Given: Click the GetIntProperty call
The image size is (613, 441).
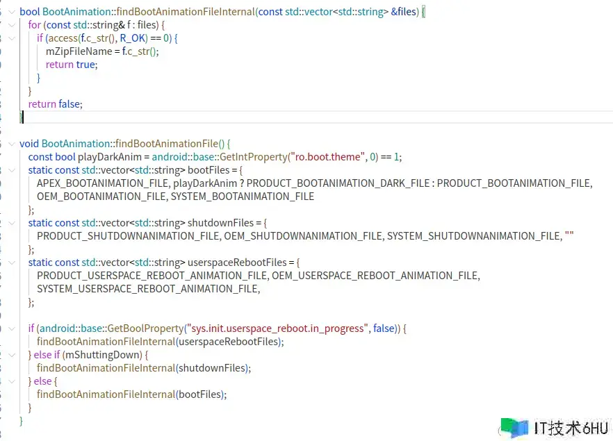Looking at the screenshot, I should (253, 157).
